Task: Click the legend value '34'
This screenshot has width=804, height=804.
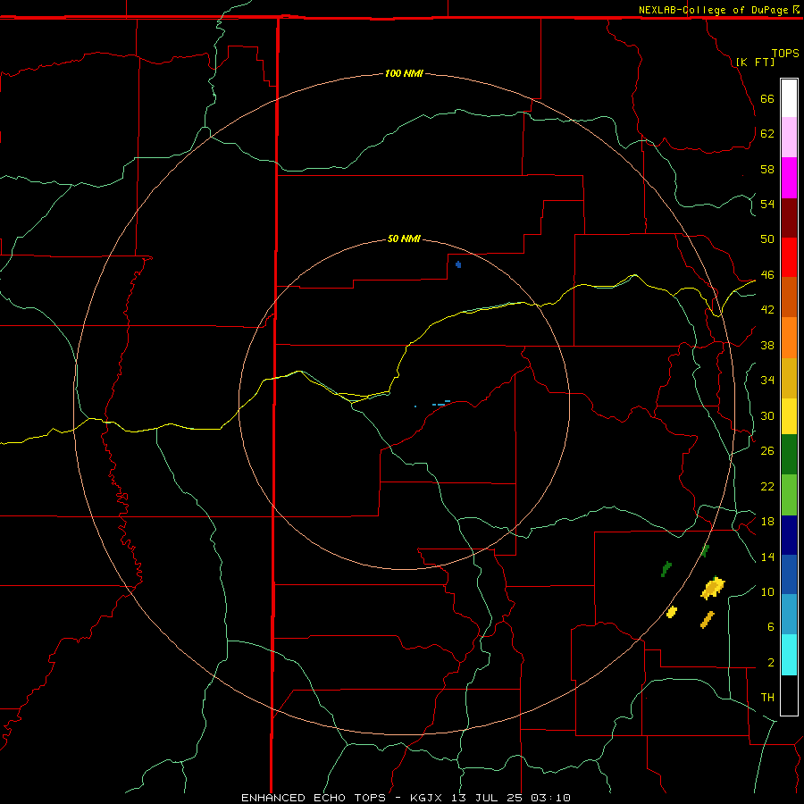Action: [x=767, y=380]
